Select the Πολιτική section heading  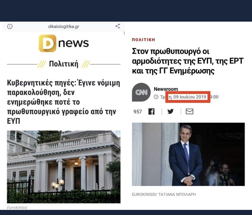coord(64,64)
